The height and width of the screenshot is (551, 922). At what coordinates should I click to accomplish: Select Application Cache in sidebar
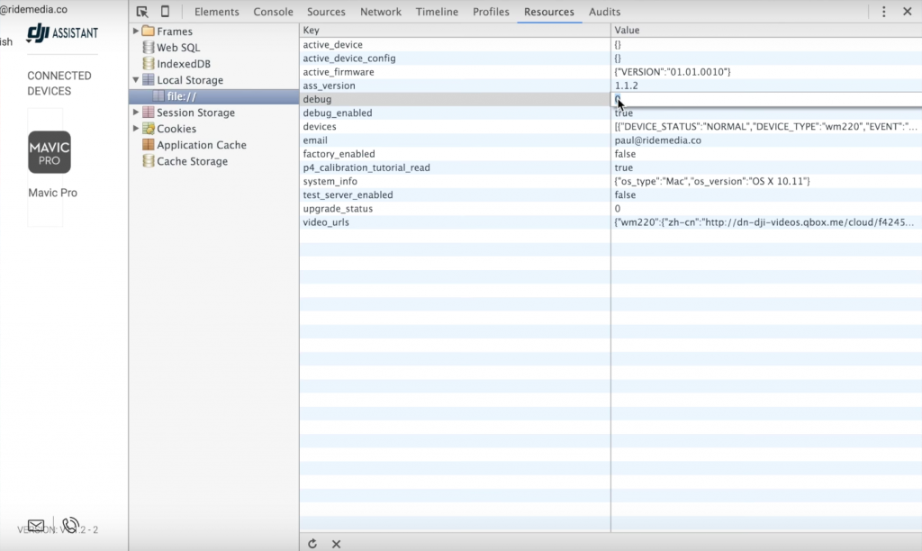[201, 145]
